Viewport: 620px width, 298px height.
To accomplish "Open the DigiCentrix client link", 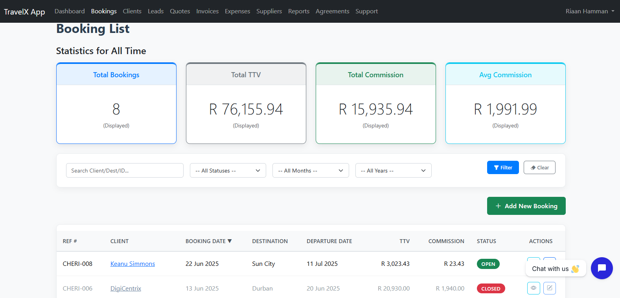I will coord(125,289).
